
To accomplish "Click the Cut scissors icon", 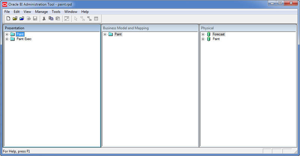I will [x=44, y=19].
